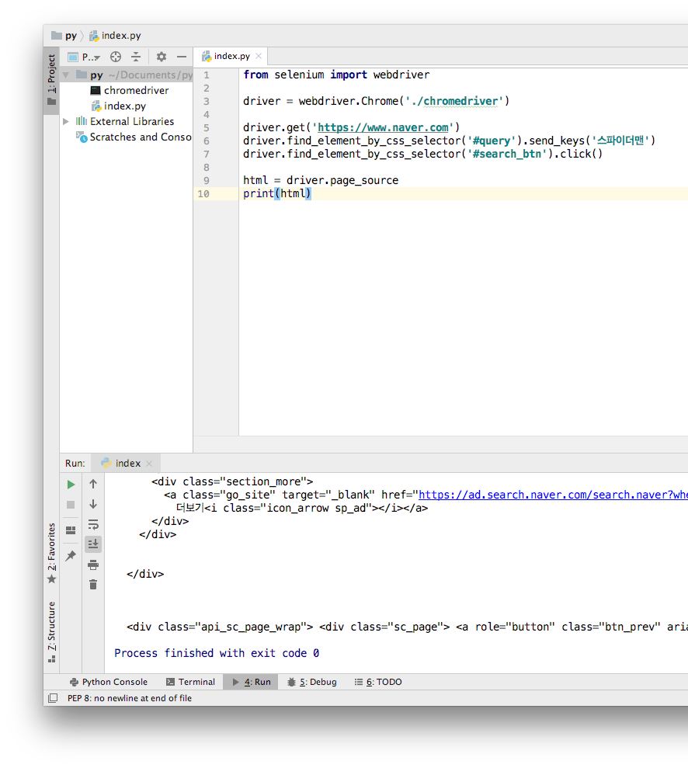Rerun index with green play button

(x=71, y=485)
